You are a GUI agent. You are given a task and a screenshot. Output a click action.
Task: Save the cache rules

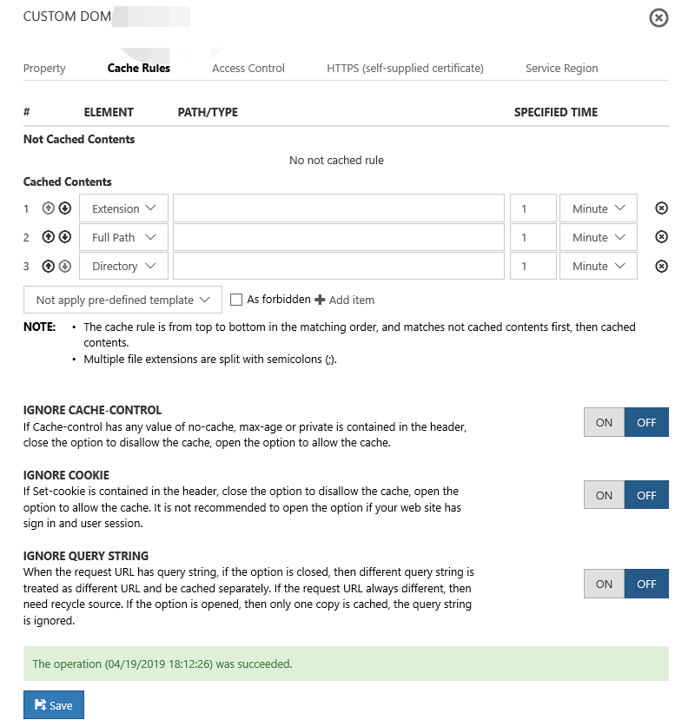tap(54, 705)
